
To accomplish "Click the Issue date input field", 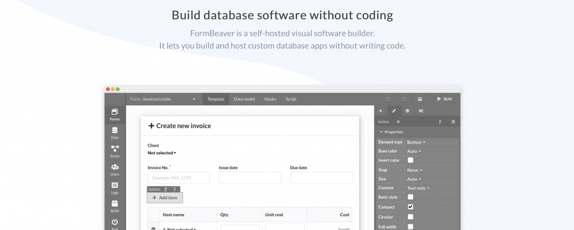I will 250,178.
